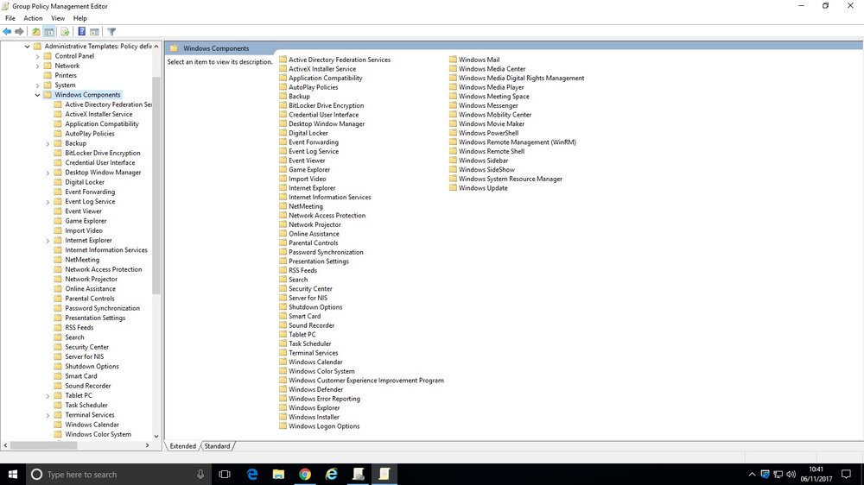Select Windows System Resource Manager folder
The height and width of the screenshot is (485, 864).
pos(511,179)
